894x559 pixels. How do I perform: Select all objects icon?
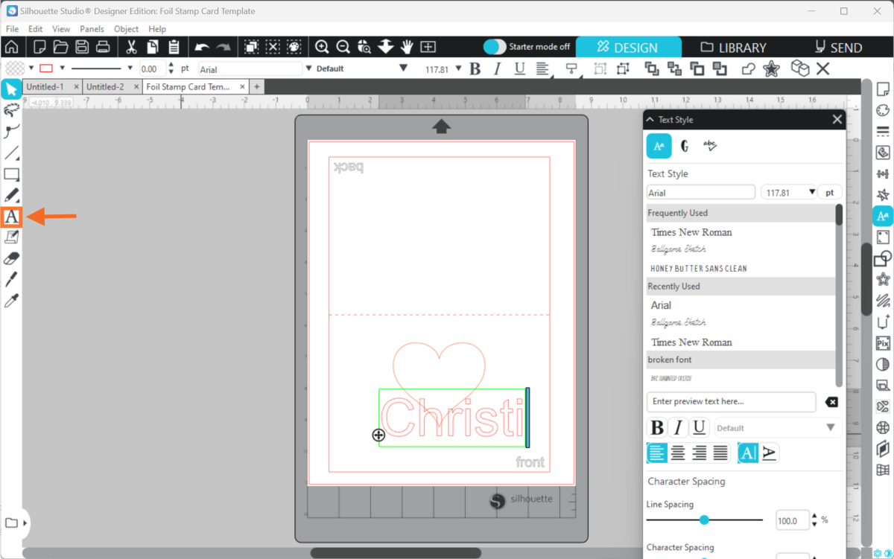tap(251, 47)
